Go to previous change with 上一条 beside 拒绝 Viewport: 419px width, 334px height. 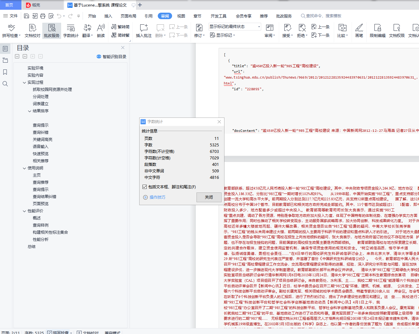[320, 27]
